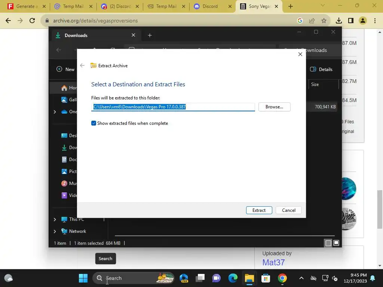383x287 pixels.
Task: Click New in File Explorer toolbar
Action: [65, 69]
